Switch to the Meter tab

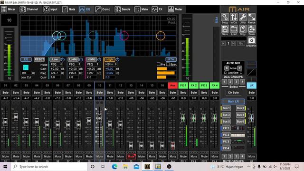[175, 9]
